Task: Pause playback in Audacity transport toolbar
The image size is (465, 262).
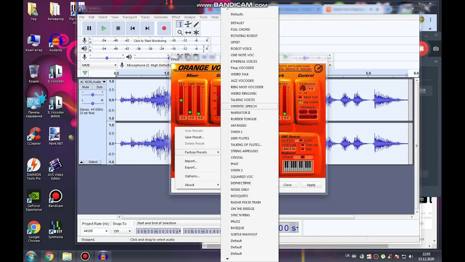Action: click(89, 28)
